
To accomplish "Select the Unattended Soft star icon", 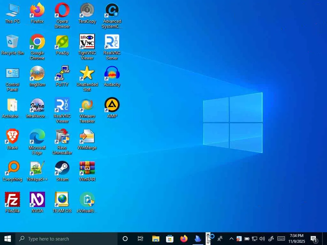I will coord(87,79).
